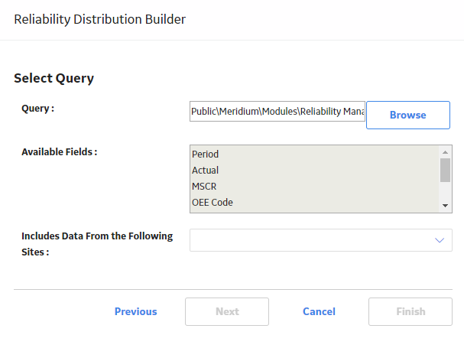Click the Reliability Distribution Builder title

[x=99, y=19]
